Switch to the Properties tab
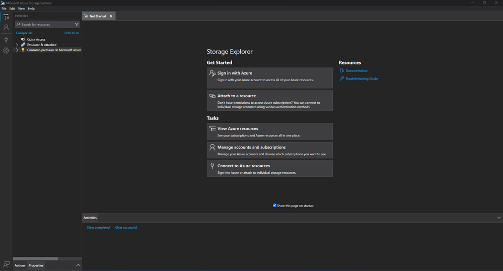The image size is (503, 271). click(36, 265)
